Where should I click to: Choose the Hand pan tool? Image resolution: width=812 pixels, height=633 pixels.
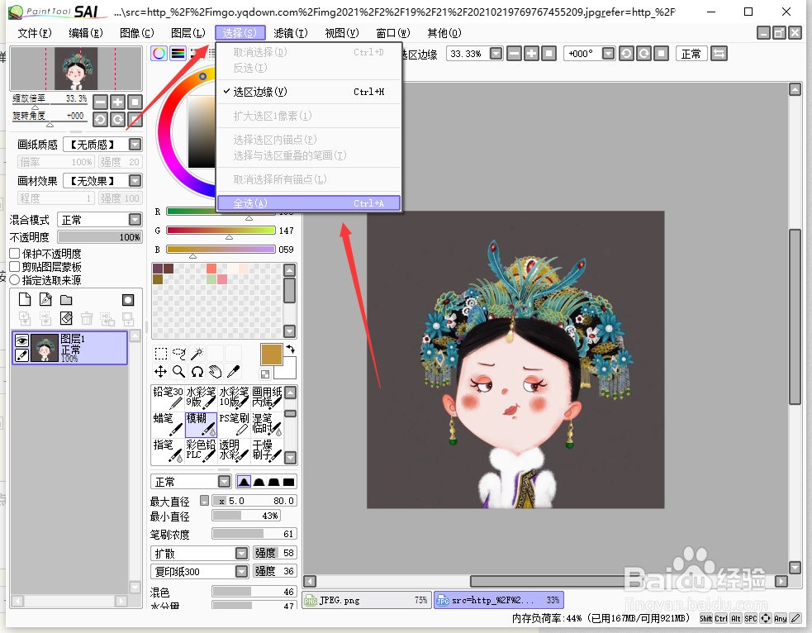(215, 372)
